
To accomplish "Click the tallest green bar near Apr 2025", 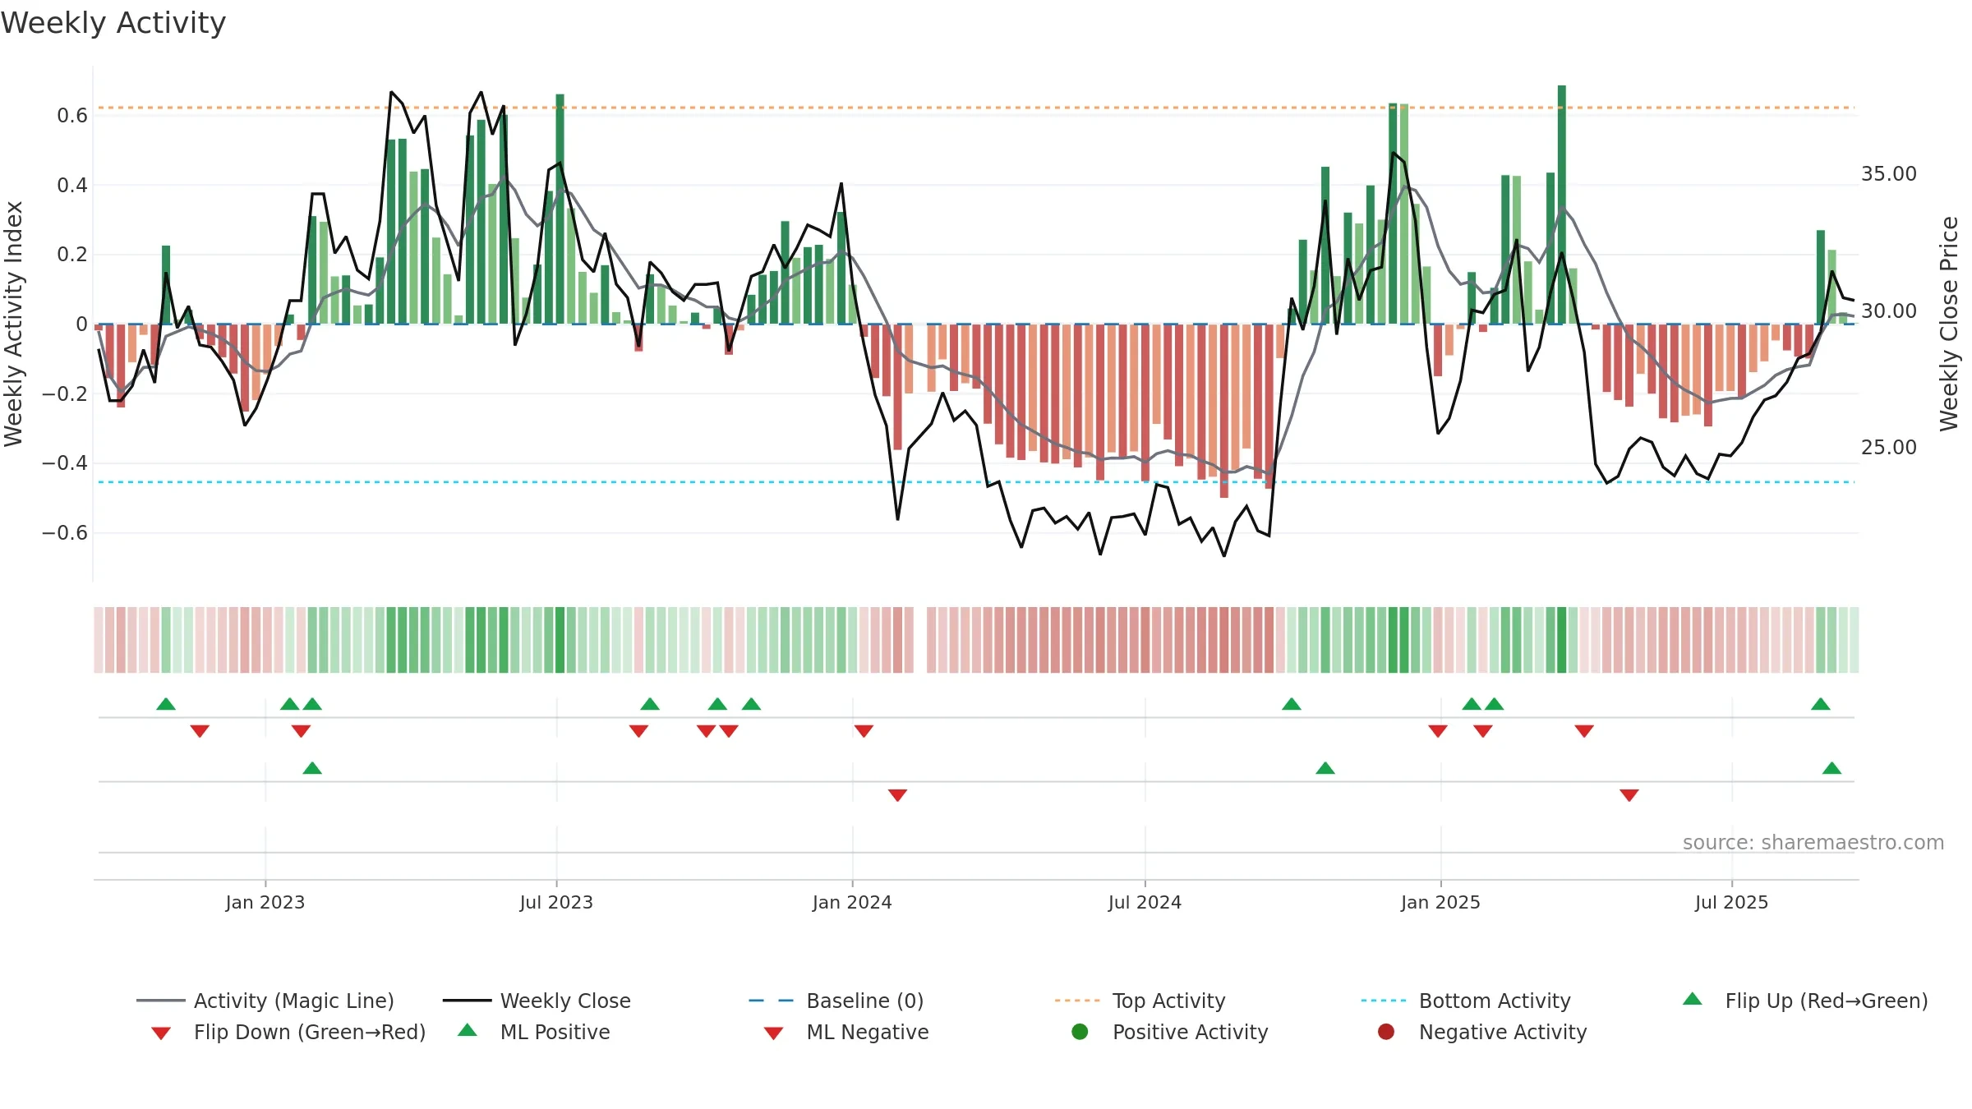I will pyautogui.click(x=1562, y=205).
